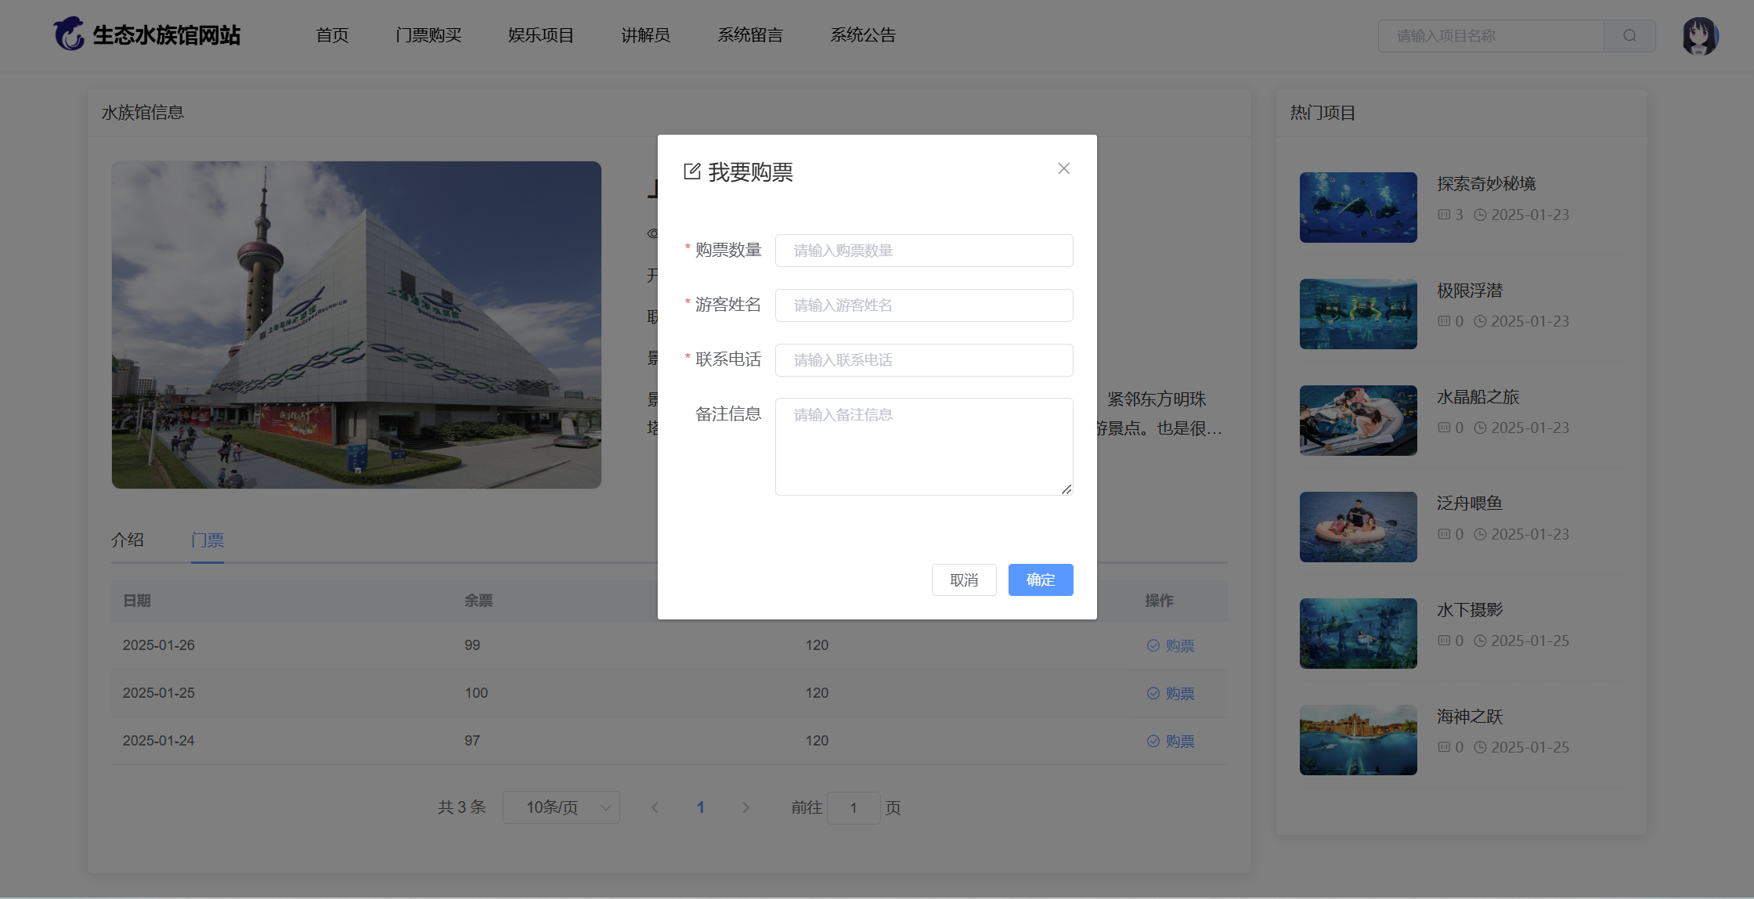This screenshot has width=1754, height=899.
Task: Open the 水晶船之旅 hot project link
Action: pyautogui.click(x=1478, y=397)
